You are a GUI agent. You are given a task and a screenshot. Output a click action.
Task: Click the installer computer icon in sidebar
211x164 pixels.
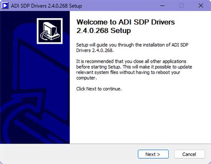tap(50, 31)
